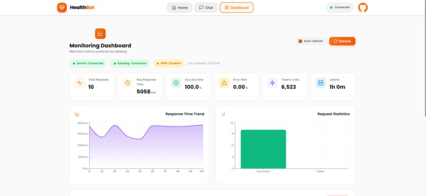Click the 5058 ms response time value
Viewport: 426px width, 196px height.
pos(146,92)
